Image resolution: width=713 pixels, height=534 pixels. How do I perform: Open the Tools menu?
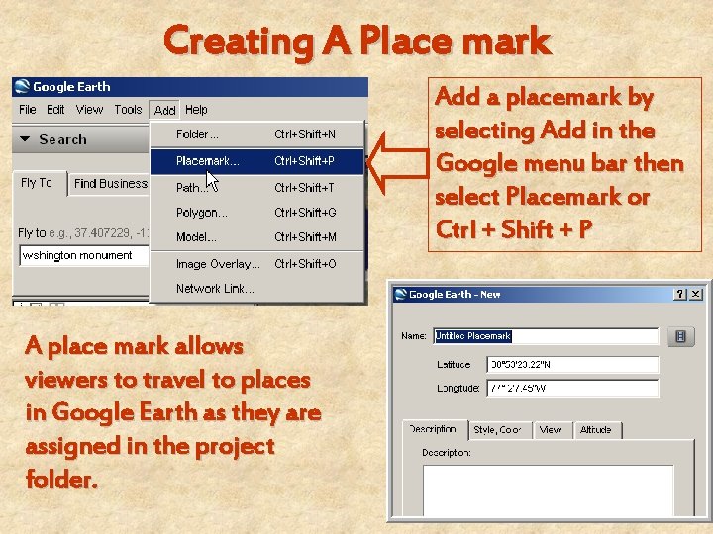tap(128, 110)
